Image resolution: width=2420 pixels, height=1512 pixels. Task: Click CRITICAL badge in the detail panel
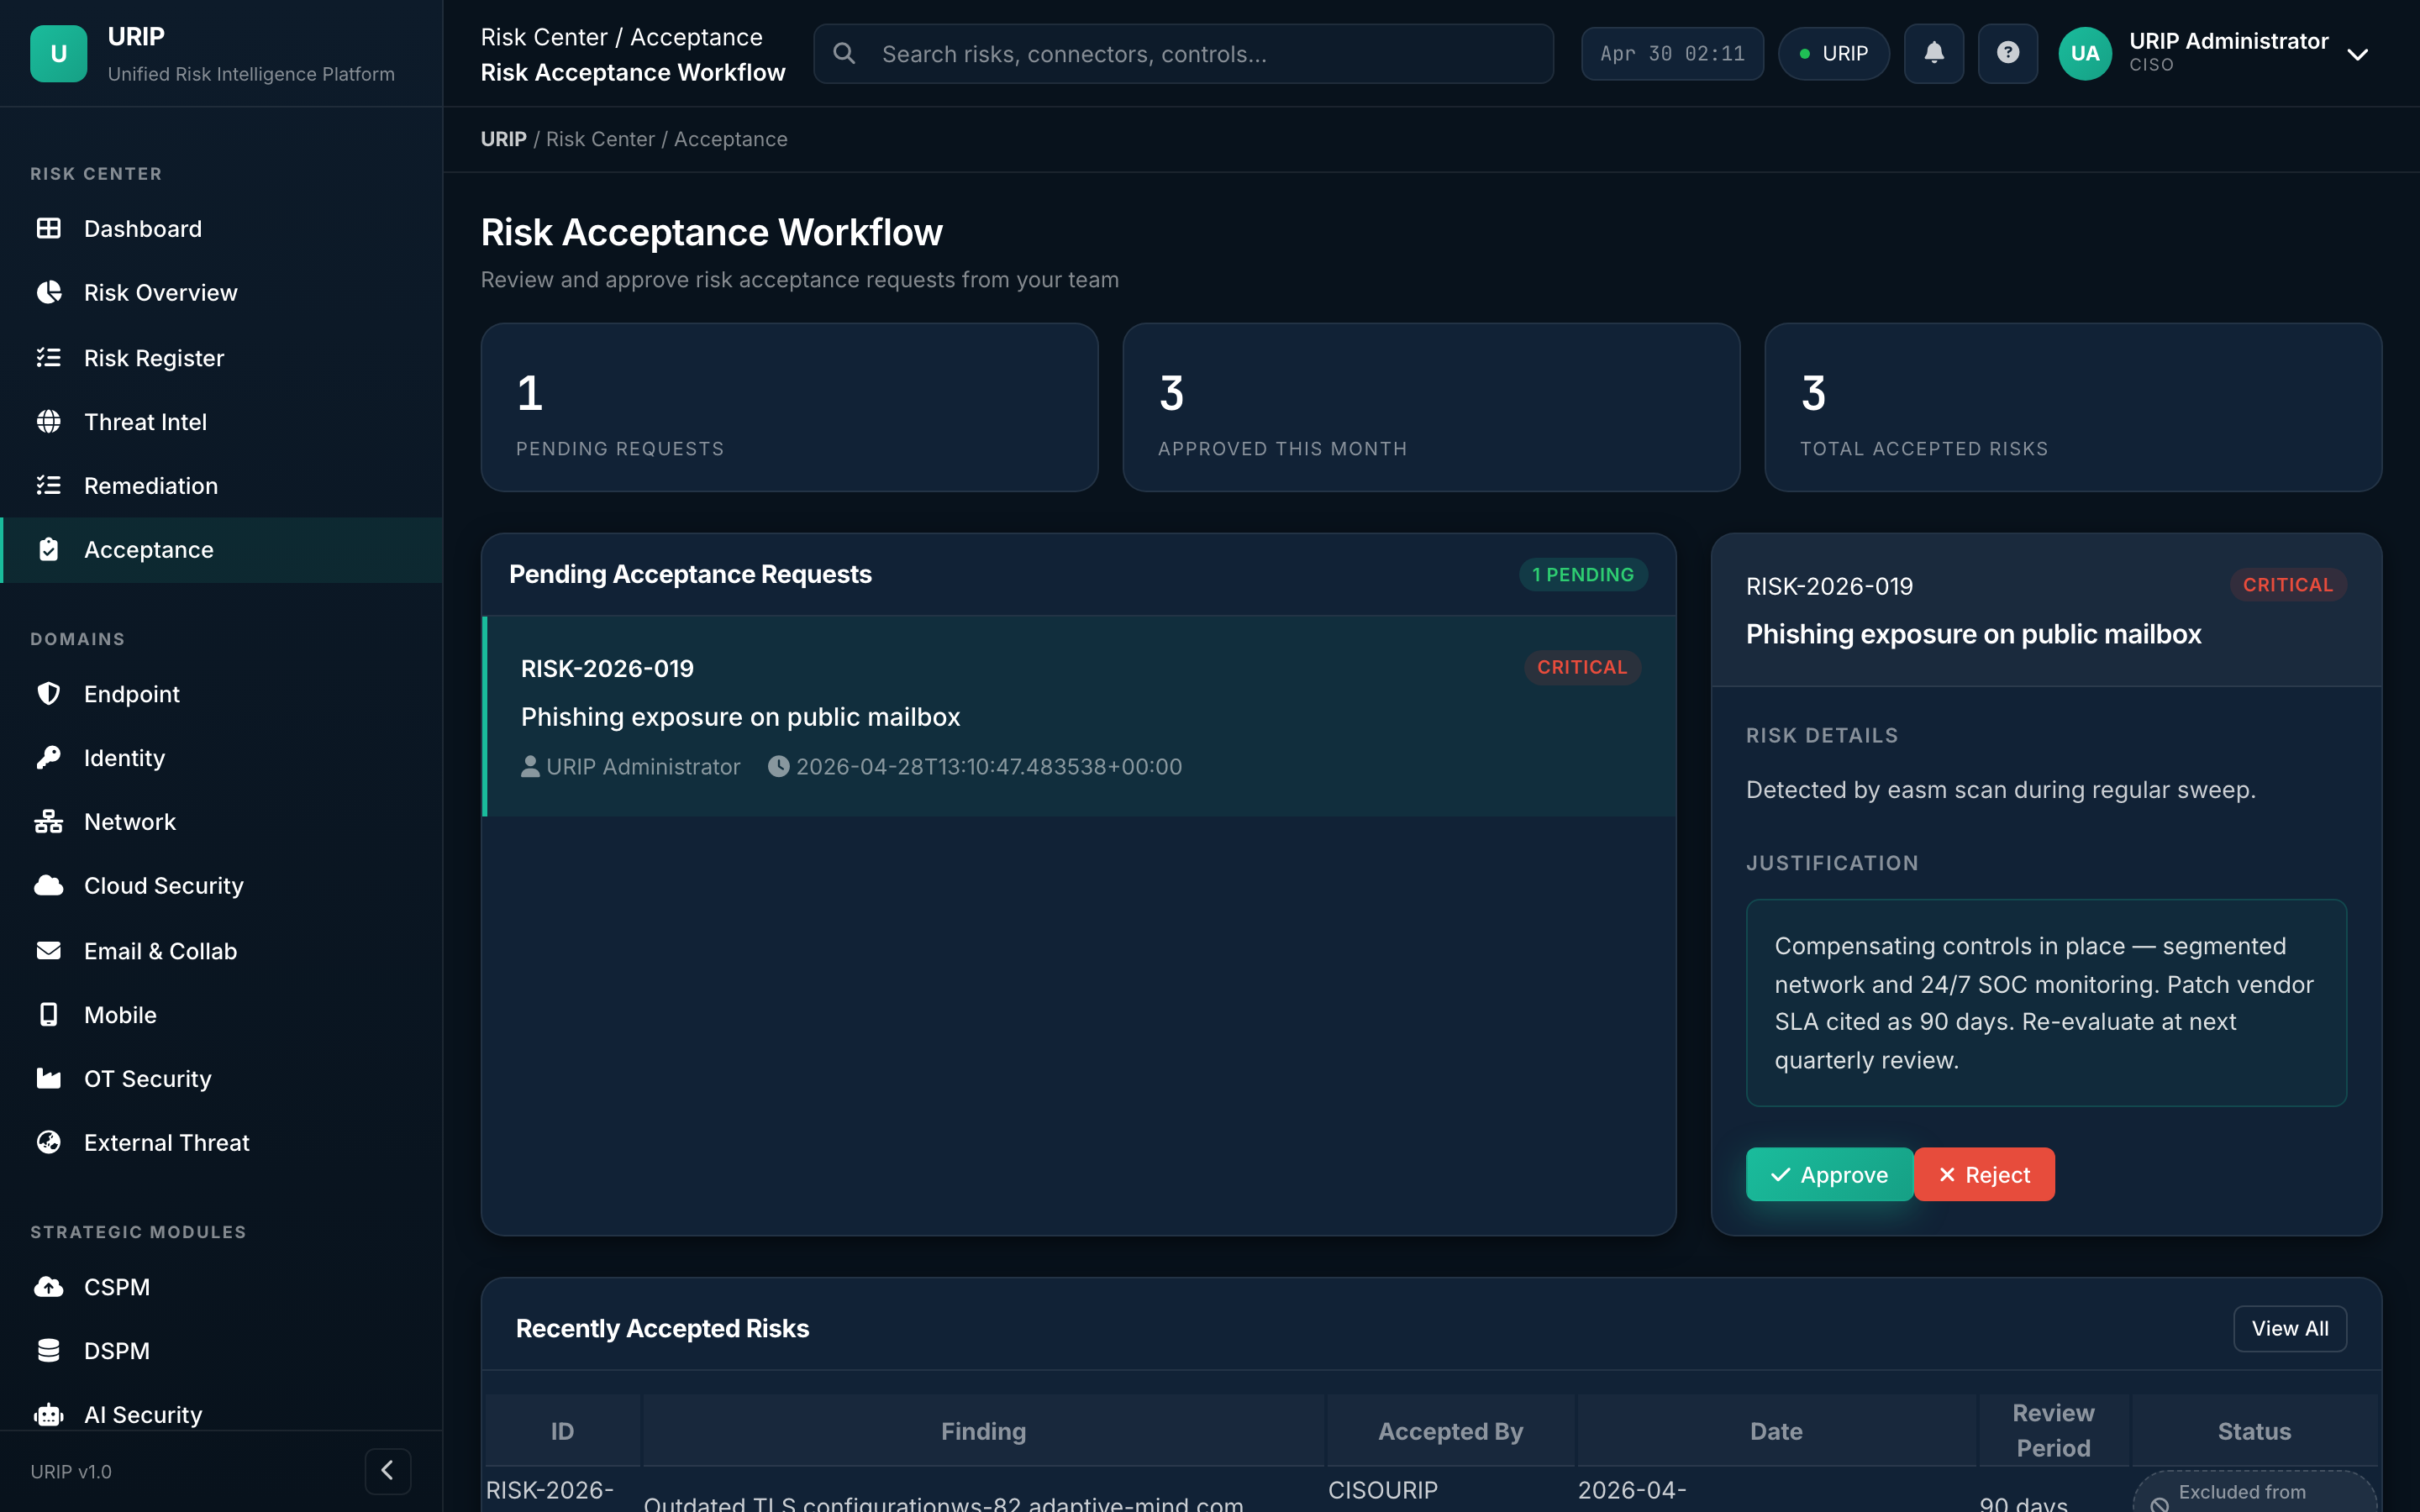pyautogui.click(x=2288, y=585)
